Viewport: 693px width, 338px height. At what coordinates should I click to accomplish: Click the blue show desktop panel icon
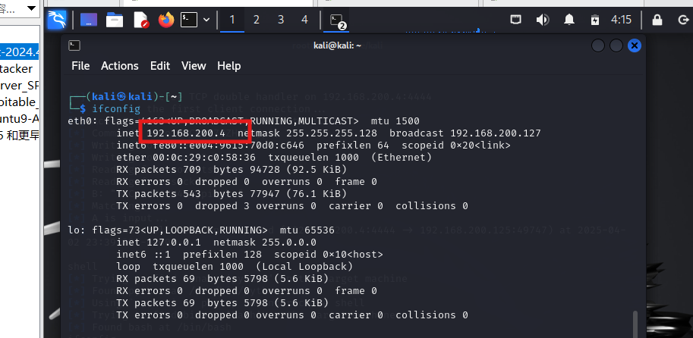(x=88, y=20)
